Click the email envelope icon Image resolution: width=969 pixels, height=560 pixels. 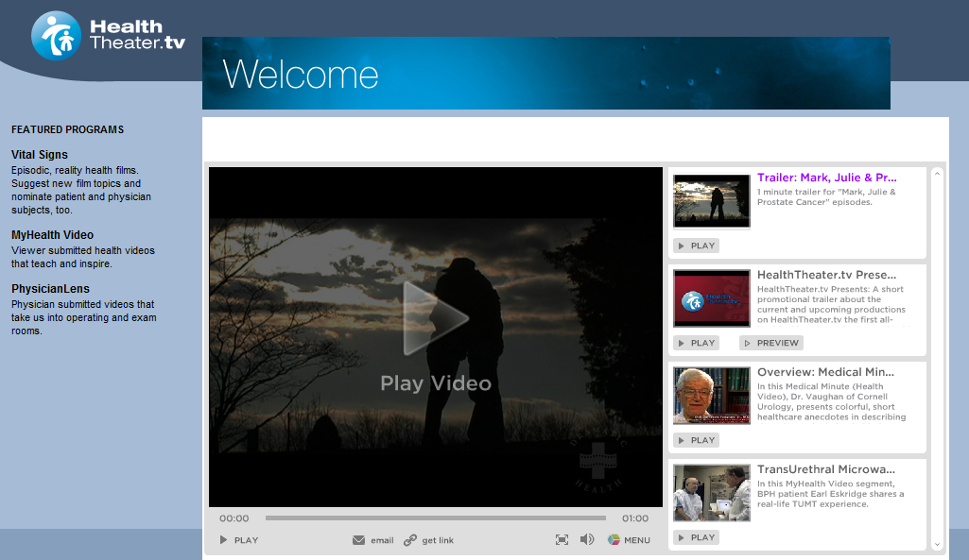click(x=358, y=540)
